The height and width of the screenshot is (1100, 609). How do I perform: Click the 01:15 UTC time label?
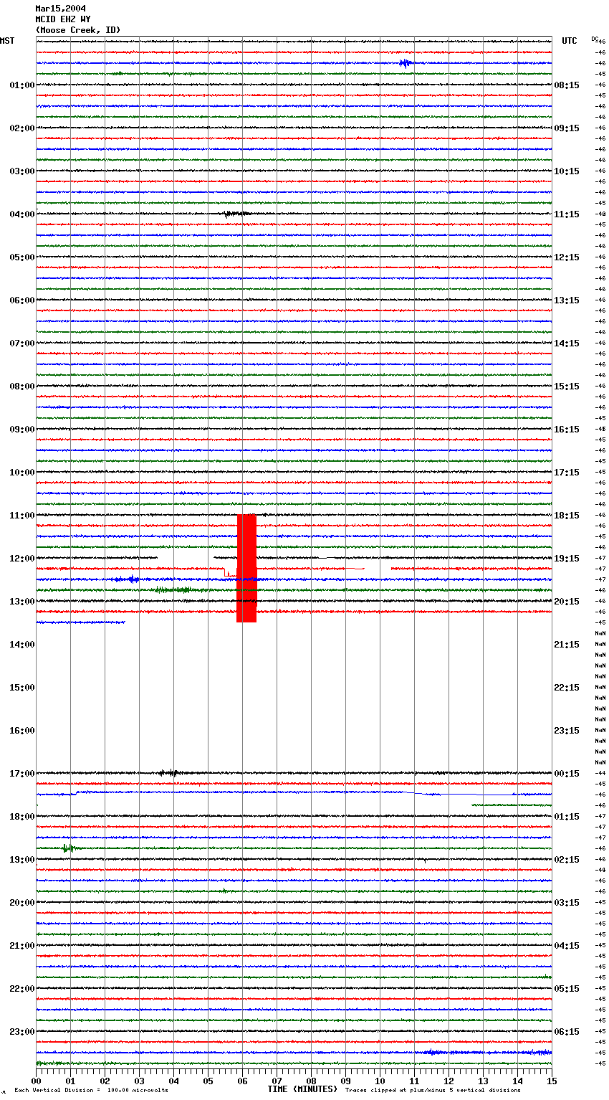[x=567, y=817]
